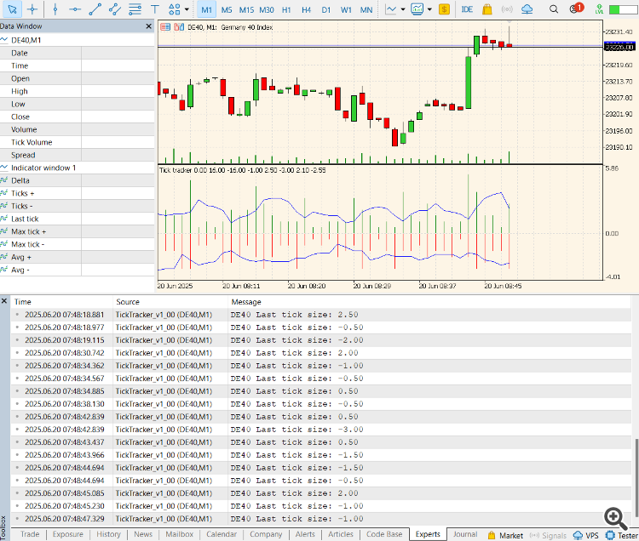Keep the M1 timeframe selected
This screenshot has width=639, height=541.
(x=207, y=9)
